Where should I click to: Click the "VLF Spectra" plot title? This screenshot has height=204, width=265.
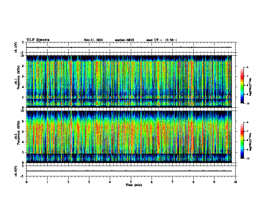pos(38,40)
